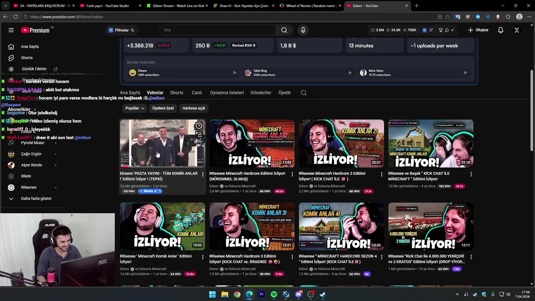Screen dimensions: 535x301
Task: Open the Popüler sort dropdown
Action: (135, 108)
